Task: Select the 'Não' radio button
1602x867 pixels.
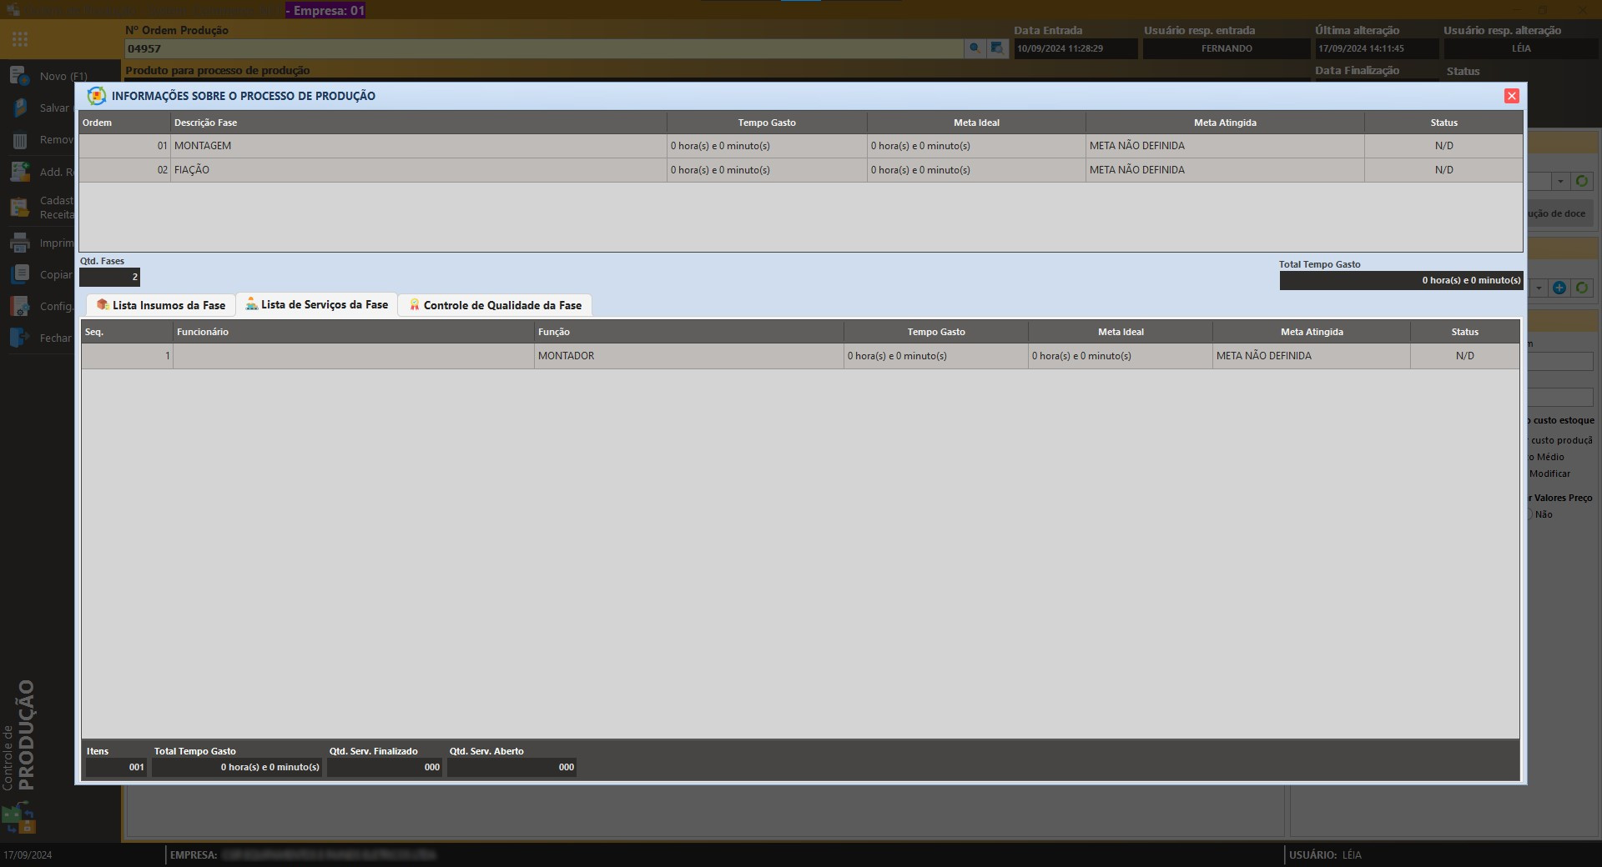Action: pyautogui.click(x=1530, y=514)
